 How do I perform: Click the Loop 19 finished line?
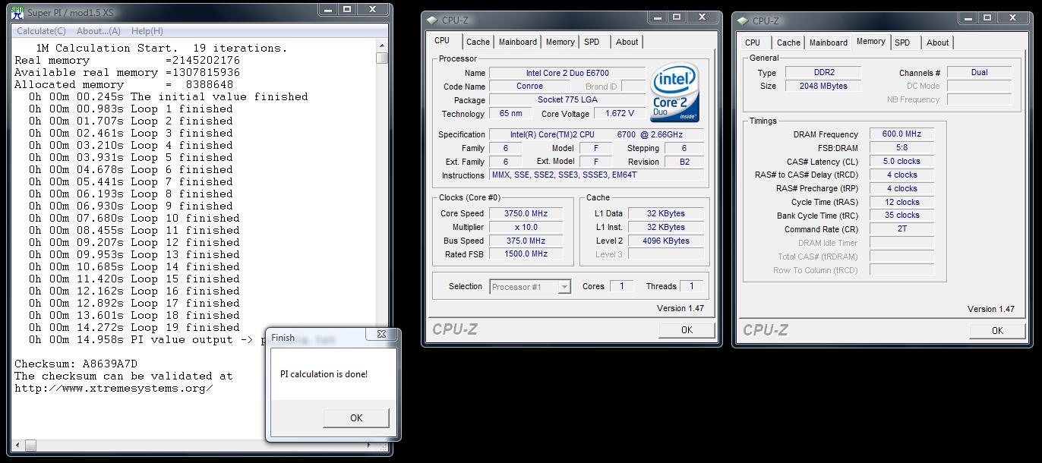[x=134, y=327]
